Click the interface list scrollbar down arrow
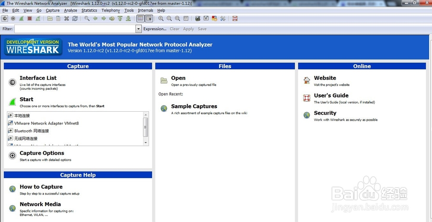 point(146,143)
